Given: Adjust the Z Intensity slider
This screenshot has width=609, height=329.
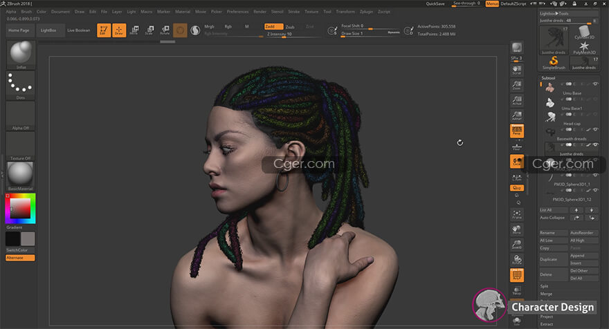Looking at the screenshot, I should 293,34.
